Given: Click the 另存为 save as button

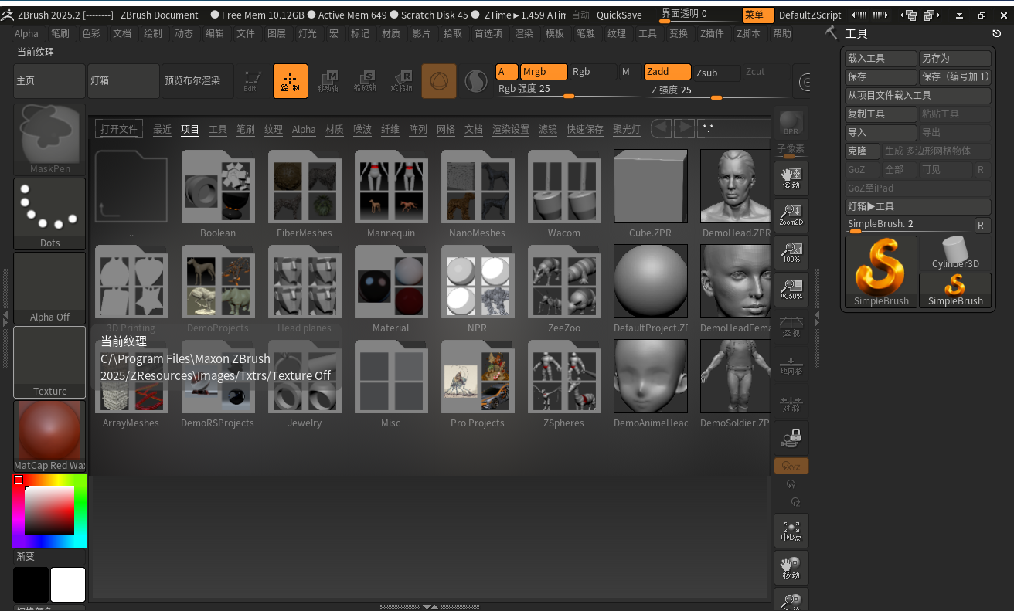Looking at the screenshot, I should coord(955,59).
